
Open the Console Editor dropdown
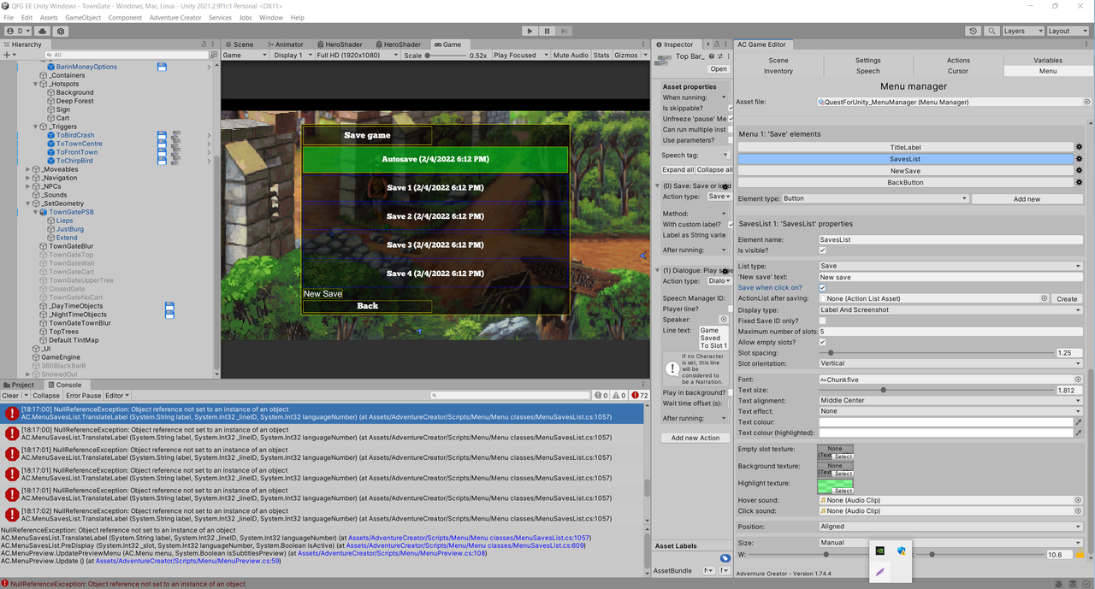(x=117, y=396)
